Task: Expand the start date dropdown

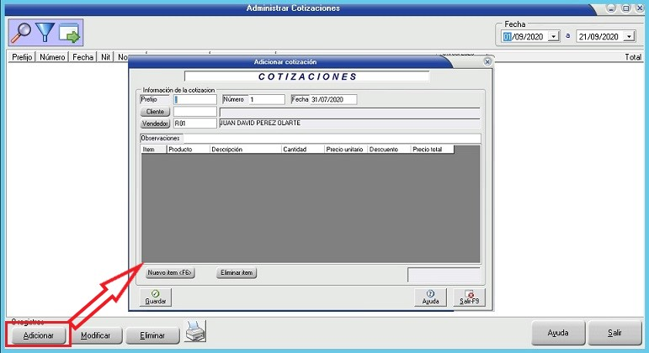Action: pyautogui.click(x=553, y=37)
